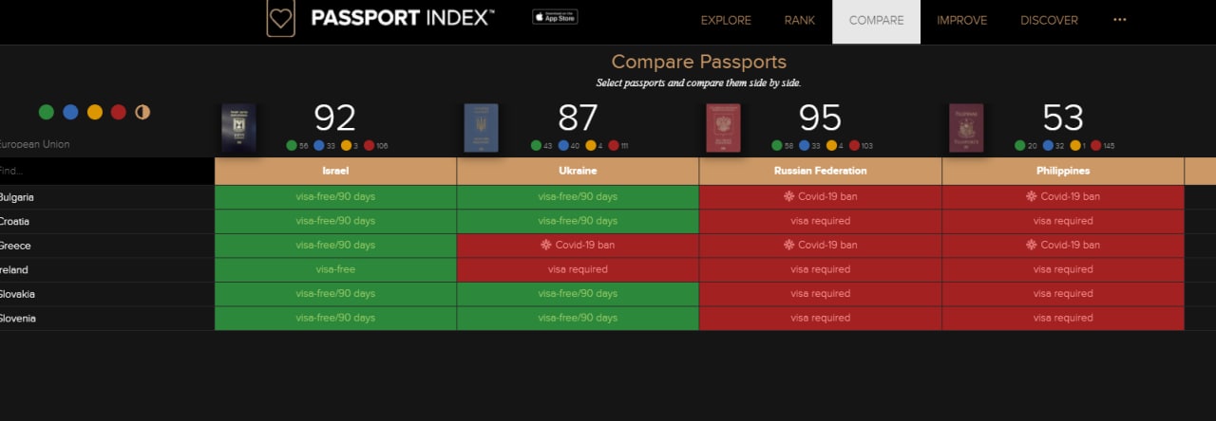Click Philippines' Croatia visa required cell

1063,221
